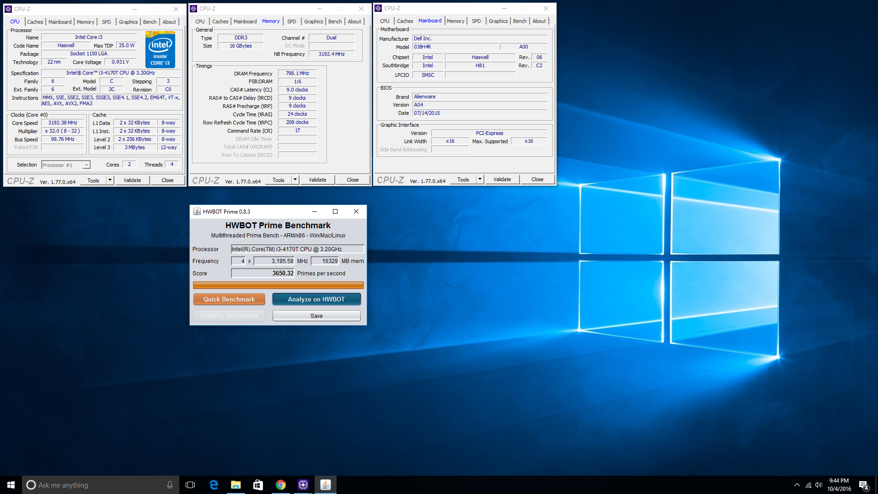The image size is (878, 494).
Task: Click the CAS# Latency value 9.0 clocks
Action: coord(297,90)
